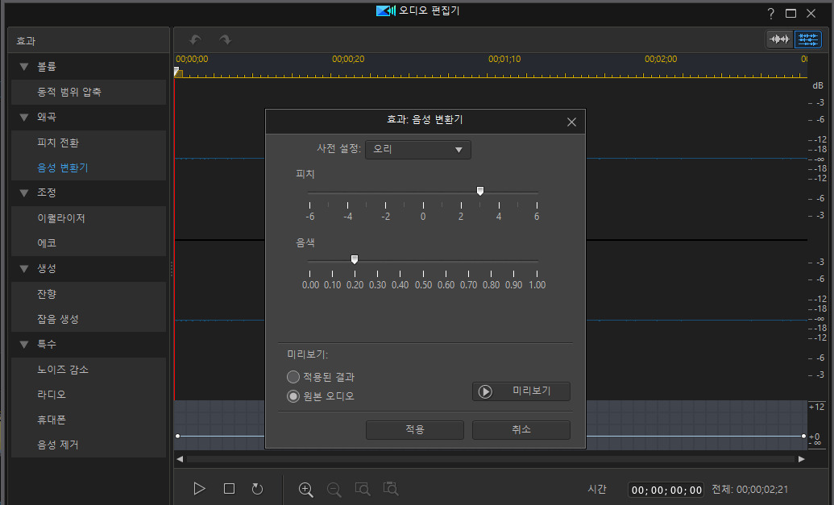Collapse the 왜곡 category
The width and height of the screenshot is (834, 505).
coord(24,117)
